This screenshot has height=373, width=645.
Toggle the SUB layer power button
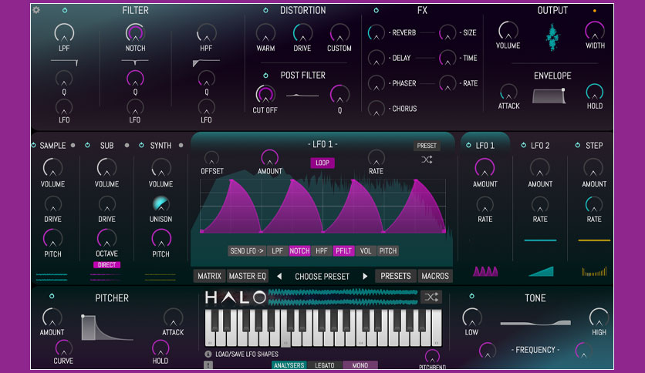click(x=87, y=145)
